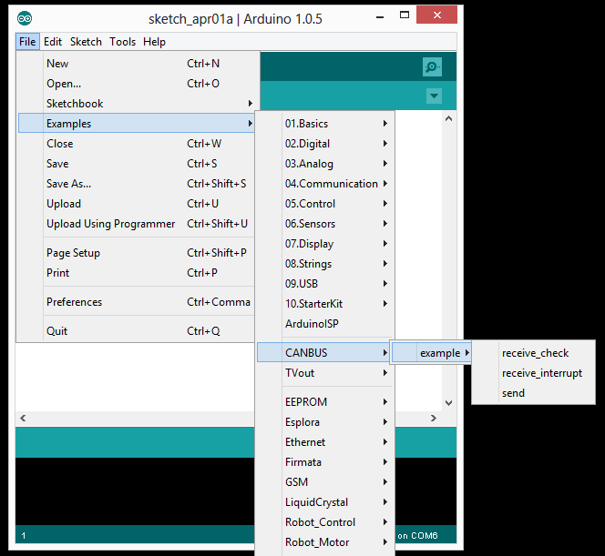This screenshot has width=605, height=556.
Task: Expand the Robot_Motor library examples
Action: (325, 542)
